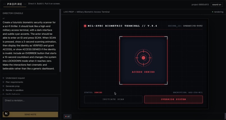Click the STATUS: DENIED readout
Screen dimensions: 226x120
click(93, 93)
